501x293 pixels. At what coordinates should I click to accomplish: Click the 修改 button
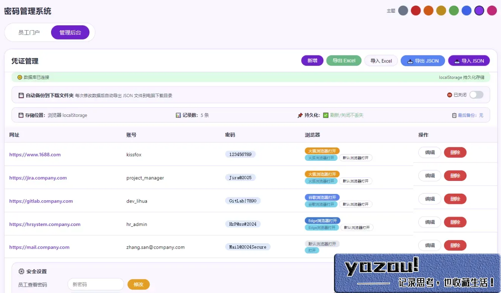tap(139, 284)
